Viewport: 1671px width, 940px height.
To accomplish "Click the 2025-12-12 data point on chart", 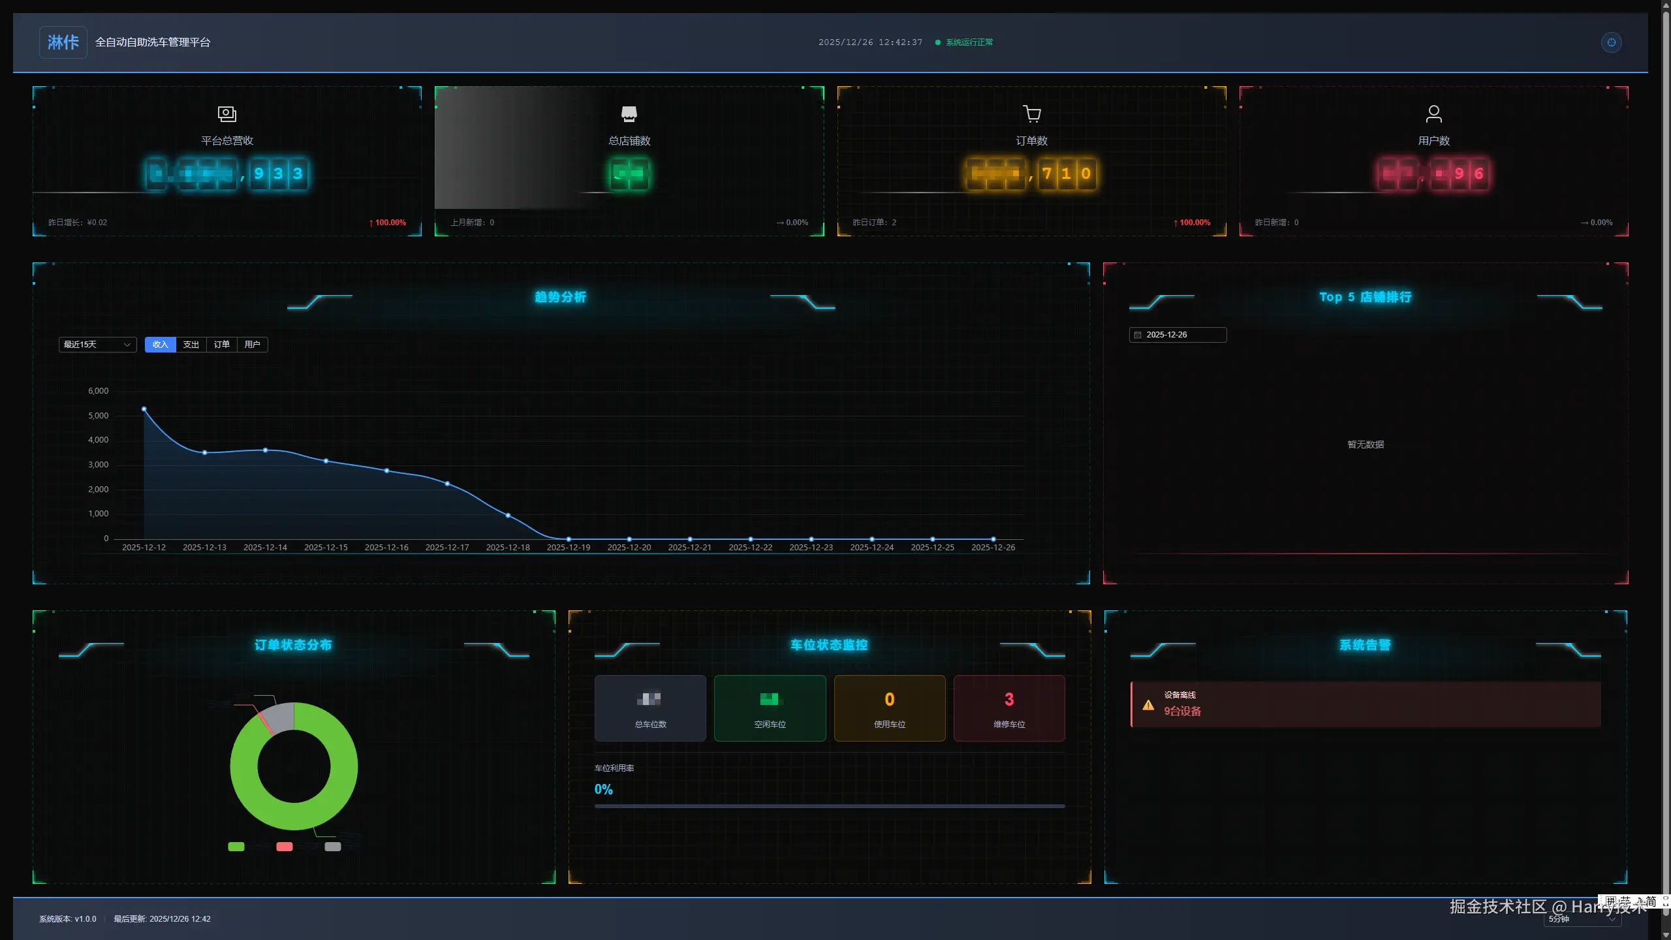I will pos(144,409).
